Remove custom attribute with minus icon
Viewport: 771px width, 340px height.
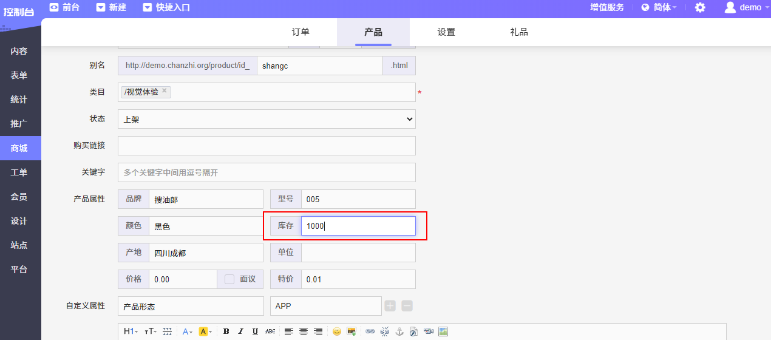(x=407, y=306)
